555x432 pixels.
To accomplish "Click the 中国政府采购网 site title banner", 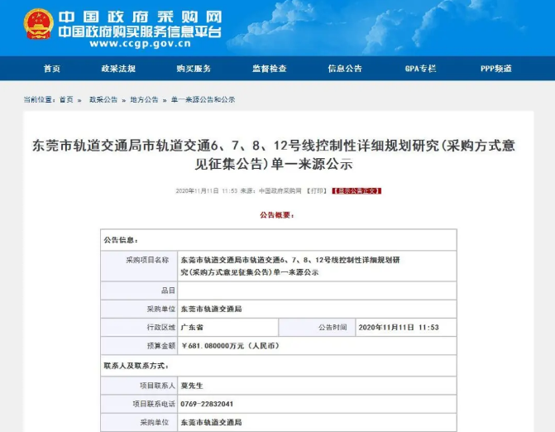I will click(139, 16).
